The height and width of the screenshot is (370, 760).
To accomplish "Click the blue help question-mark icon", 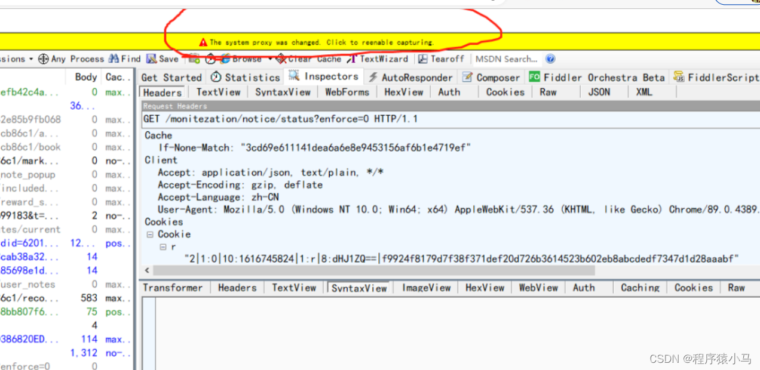I will point(550,58).
